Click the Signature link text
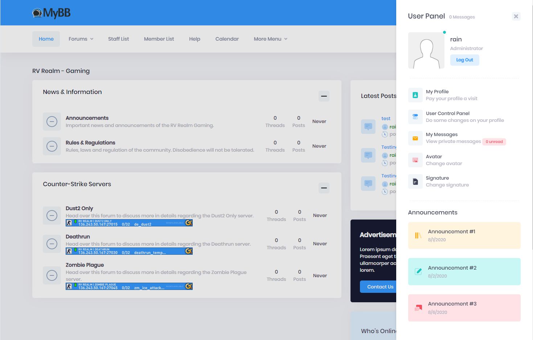Viewport: 533px width, 340px height. [x=437, y=178]
